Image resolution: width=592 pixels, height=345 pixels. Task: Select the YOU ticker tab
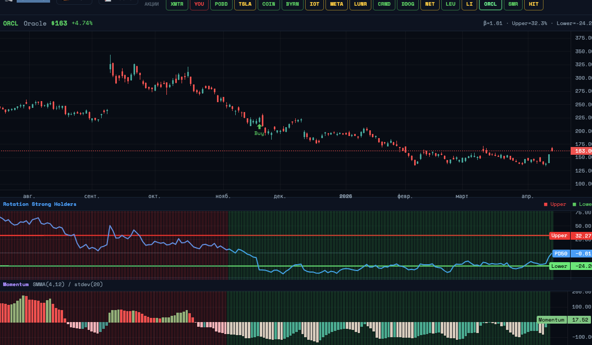click(x=199, y=4)
